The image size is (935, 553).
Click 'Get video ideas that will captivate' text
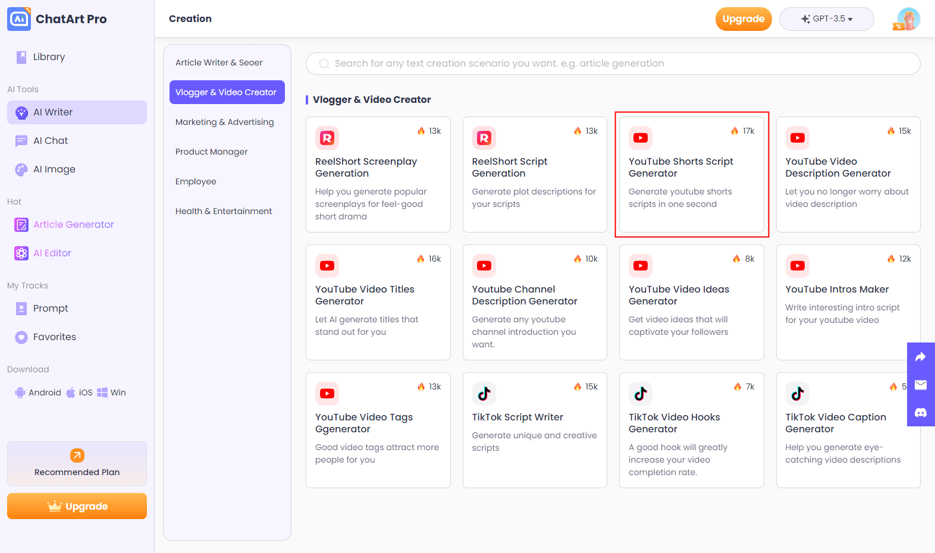click(x=678, y=326)
